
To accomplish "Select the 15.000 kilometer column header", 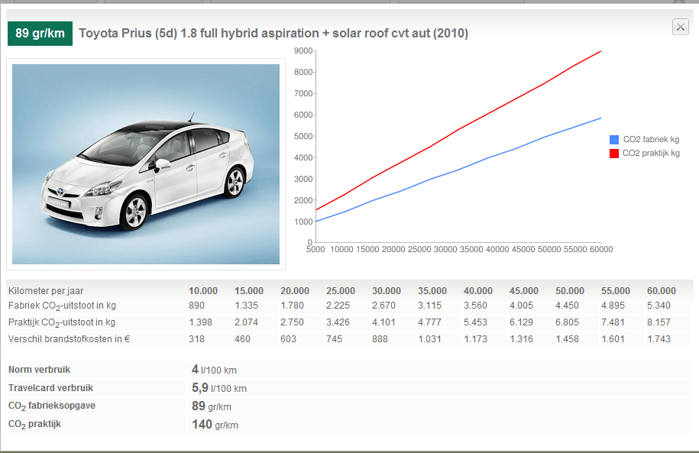I will click(x=249, y=291).
